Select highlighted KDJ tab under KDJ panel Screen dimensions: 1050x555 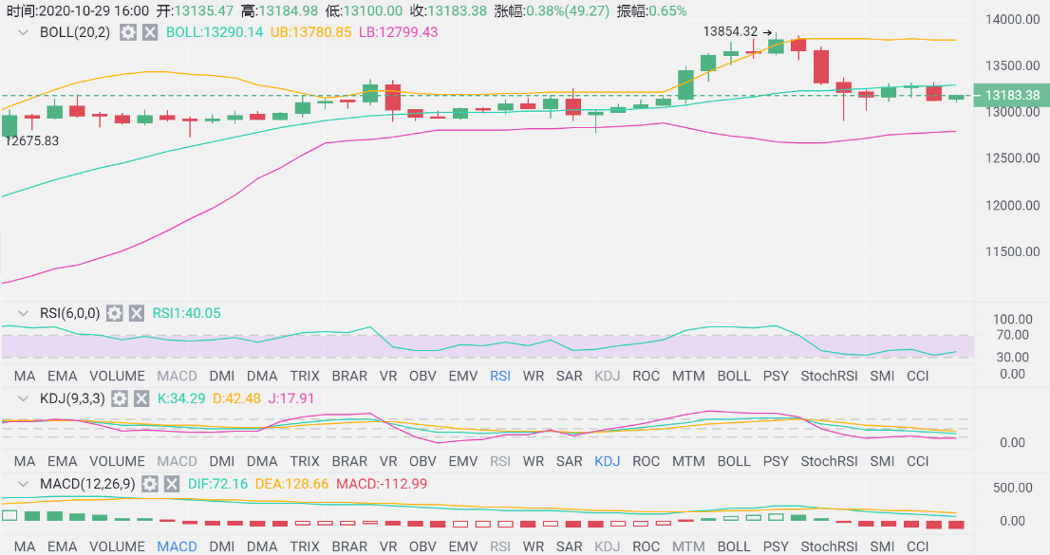pyautogui.click(x=608, y=461)
